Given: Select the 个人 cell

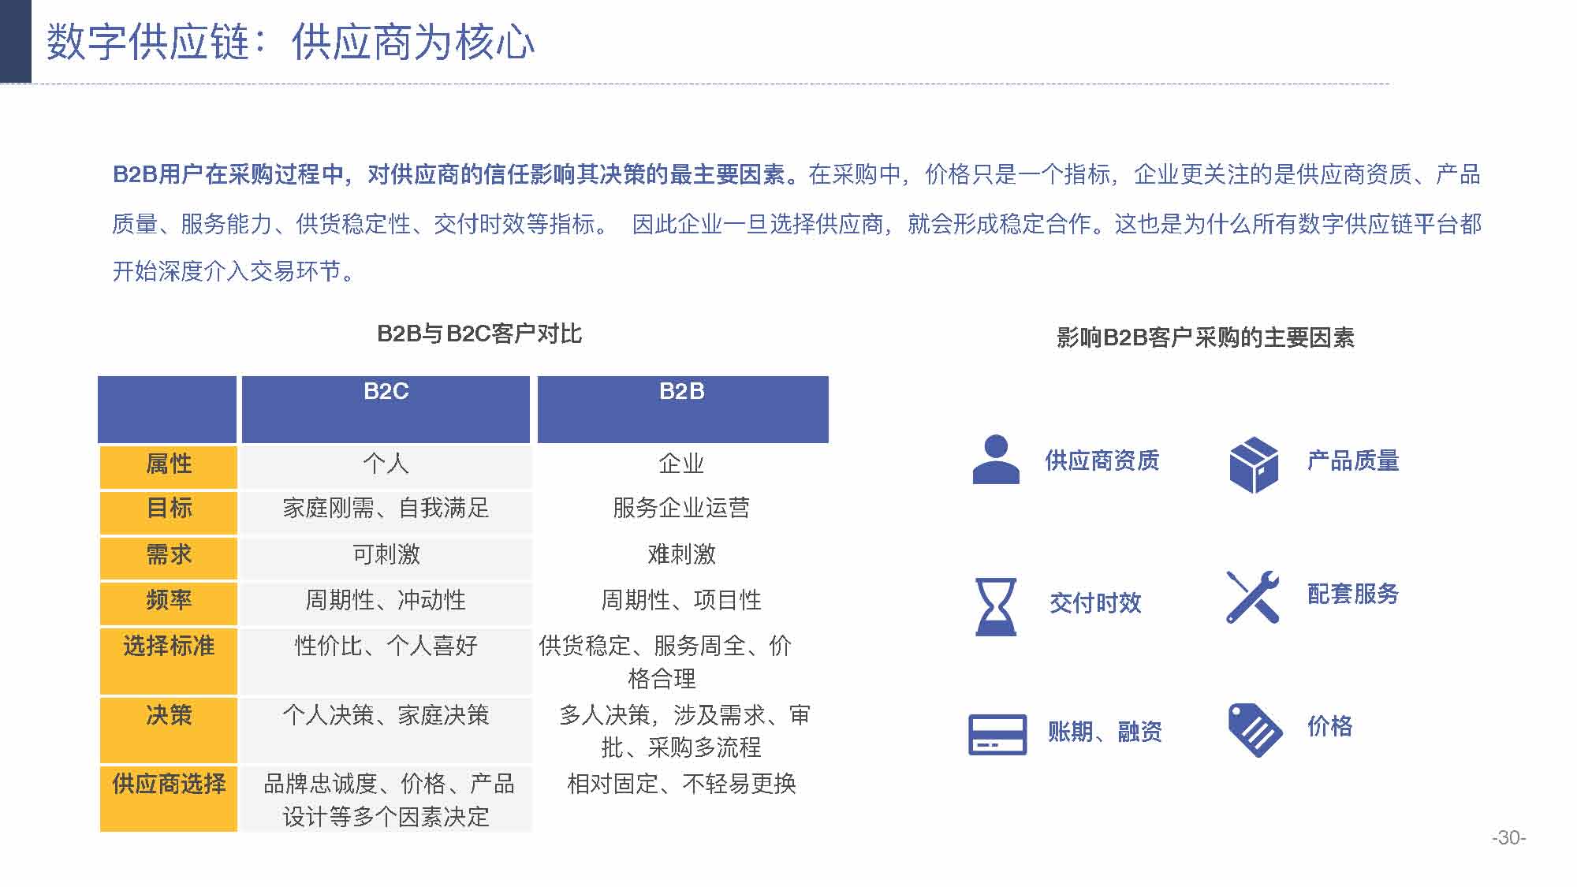Looking at the screenshot, I should pyautogui.click(x=386, y=467).
